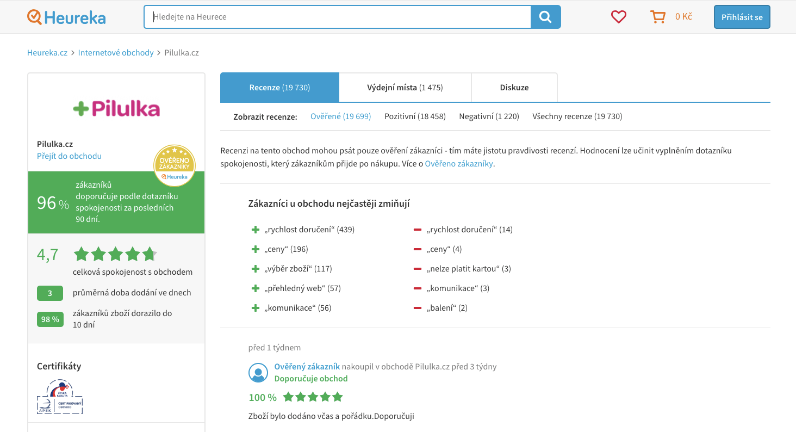The height and width of the screenshot is (432, 796).
Task: Open Internetové obchody breadcrumb
Action: 116,53
